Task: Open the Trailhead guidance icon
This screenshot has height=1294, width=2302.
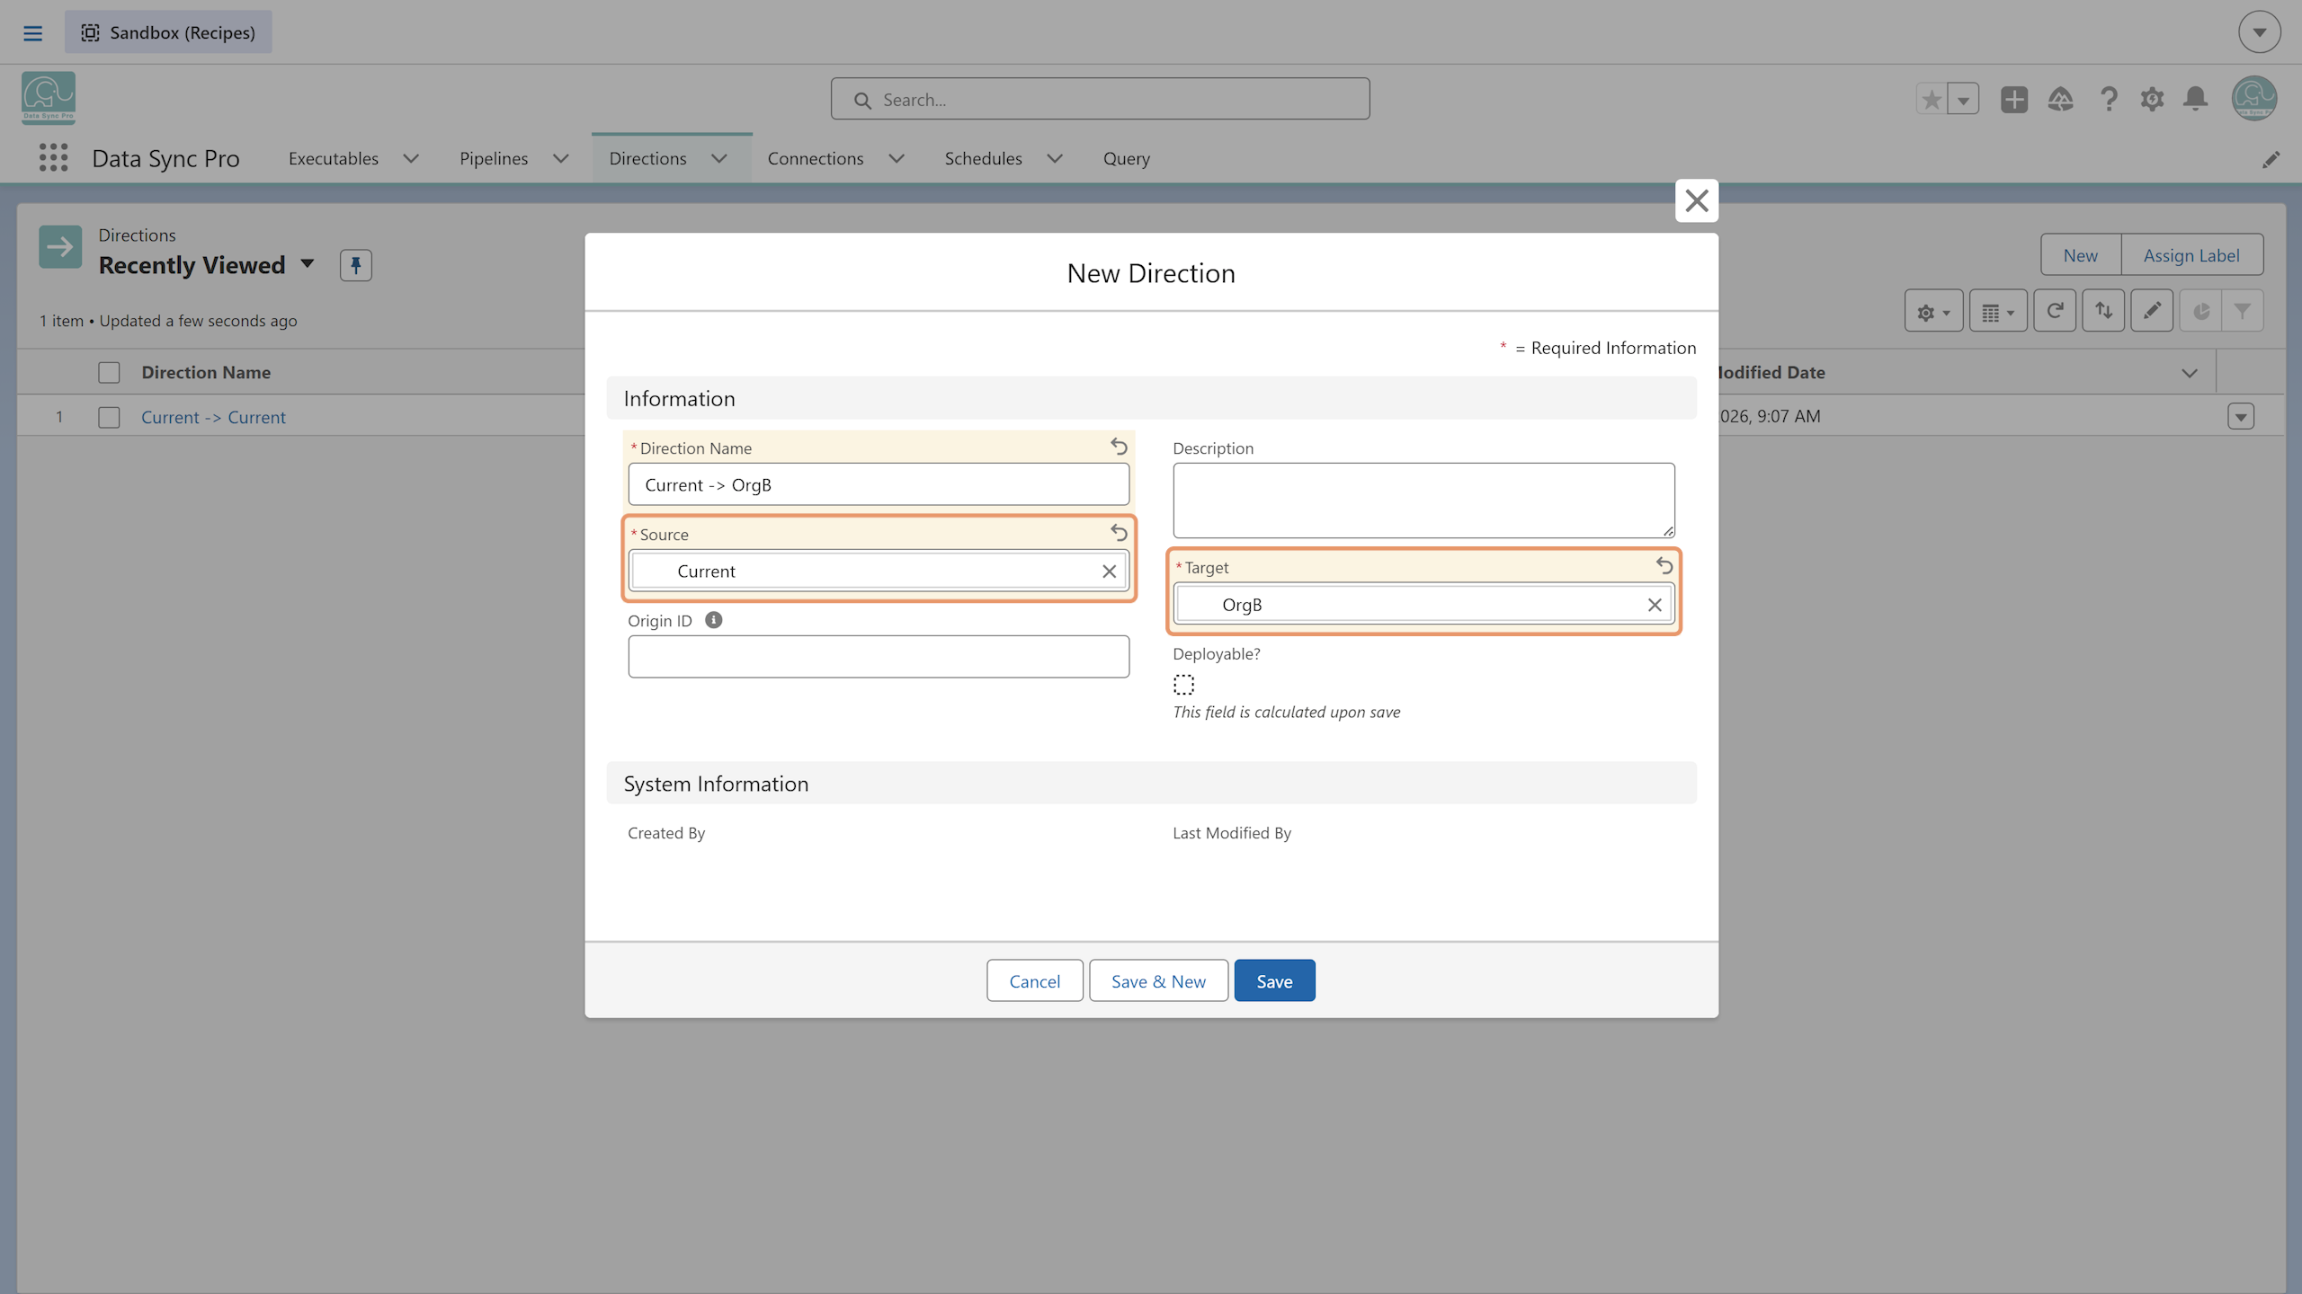Action: (2060, 99)
